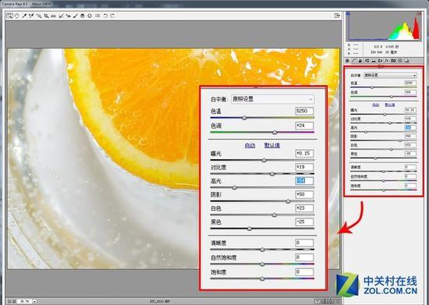Click the 默认值 link in the small right-side panel
The width and height of the screenshot is (429, 305).
[x=390, y=105]
